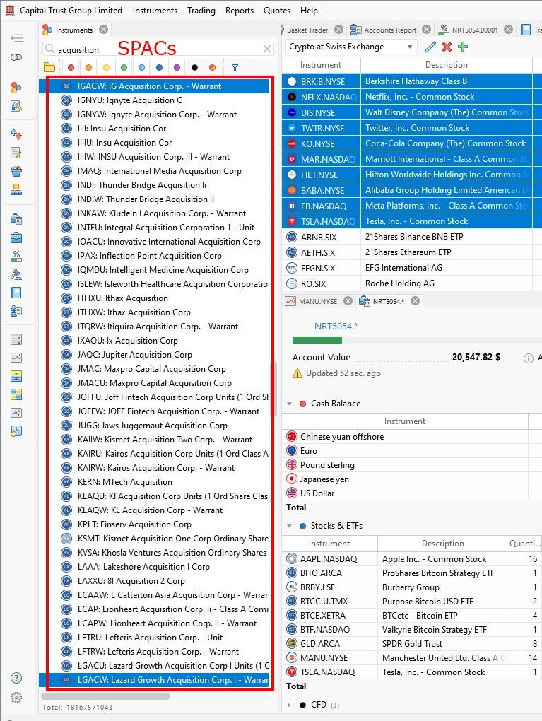Image resolution: width=542 pixels, height=721 pixels.
Task: Toggle the dark blue color filter dot
Action: [x=159, y=68]
